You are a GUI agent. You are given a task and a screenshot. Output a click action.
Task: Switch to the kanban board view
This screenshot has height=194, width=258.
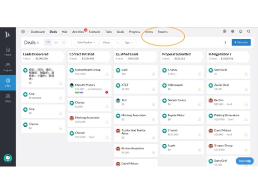(48, 42)
